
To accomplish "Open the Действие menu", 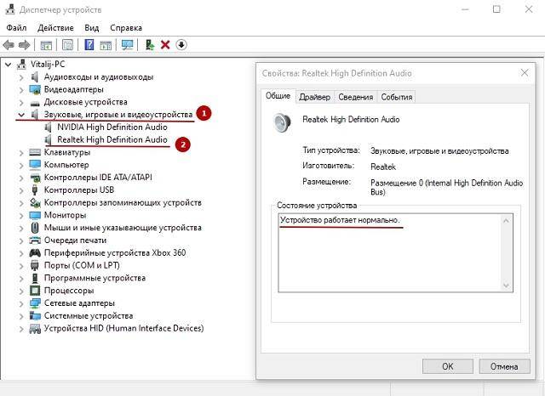I will tap(55, 28).
